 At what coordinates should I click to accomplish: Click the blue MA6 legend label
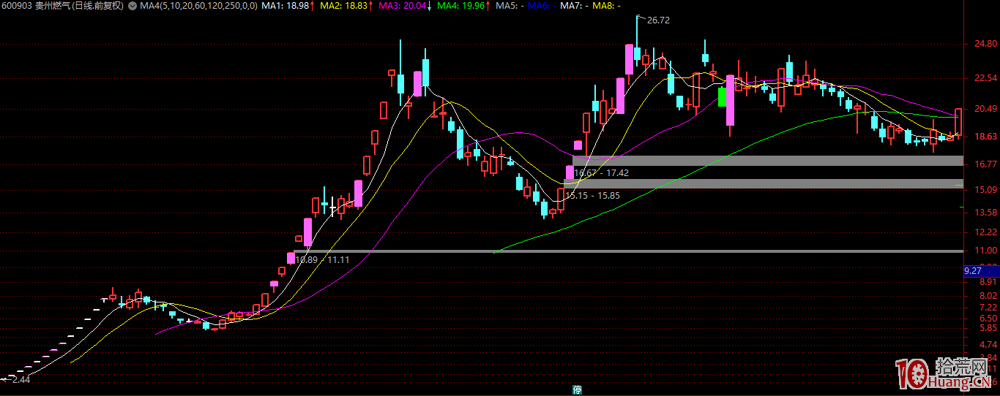(x=542, y=6)
